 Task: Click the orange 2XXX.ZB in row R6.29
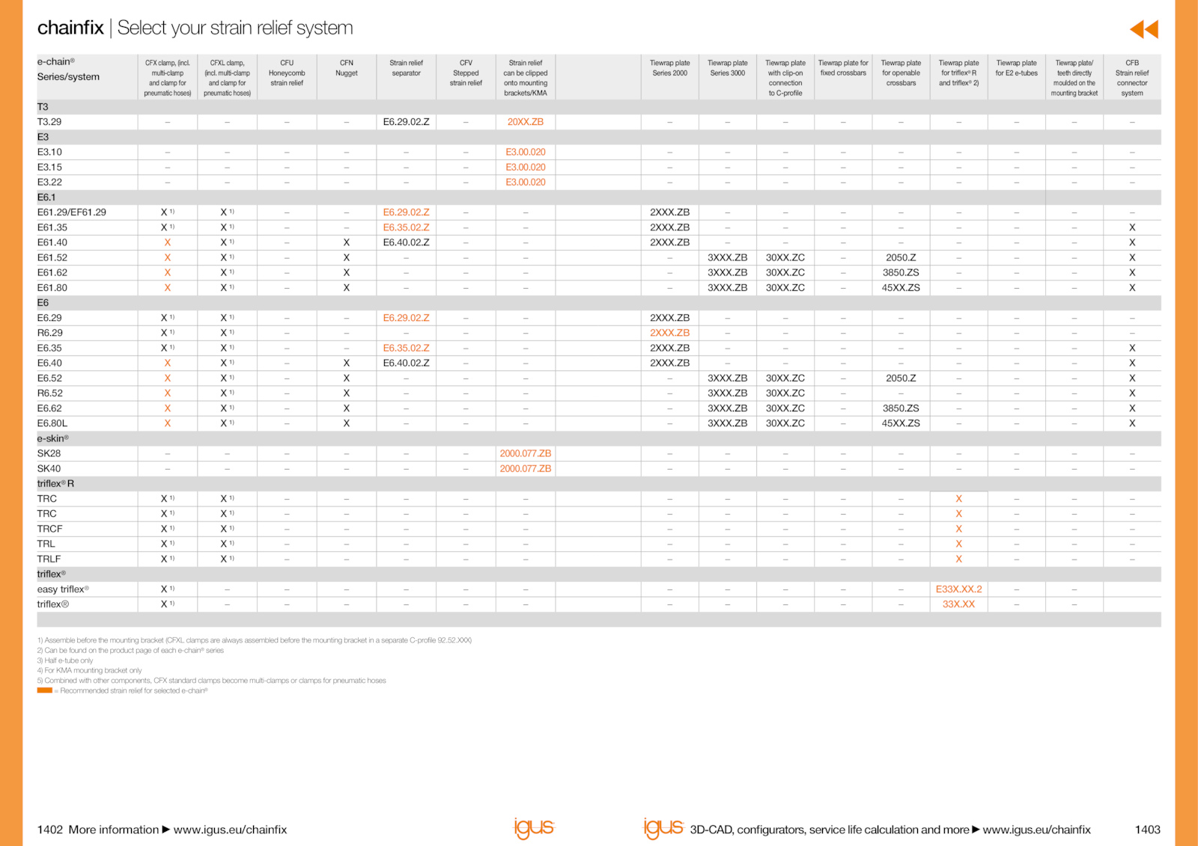(x=669, y=333)
